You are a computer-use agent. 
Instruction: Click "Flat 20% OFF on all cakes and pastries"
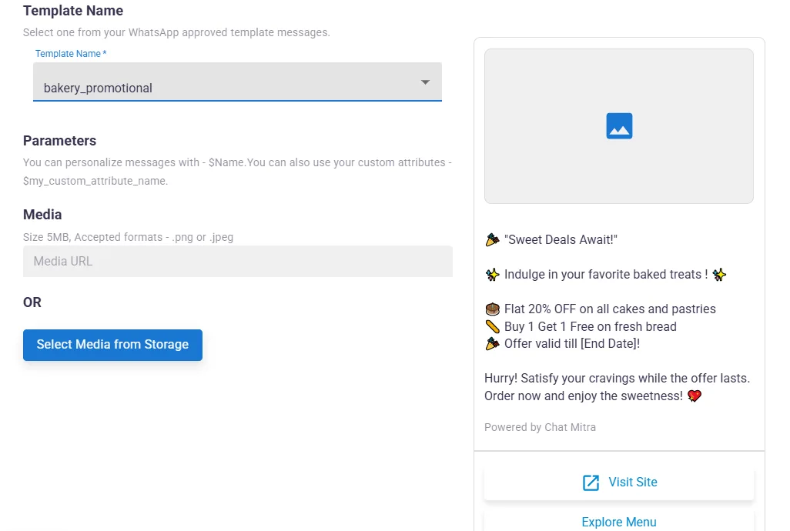[610, 309]
